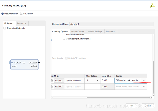Click the second row 100.000 frequency field
The width and height of the screenshot is (158, 111).
tap(59, 87)
